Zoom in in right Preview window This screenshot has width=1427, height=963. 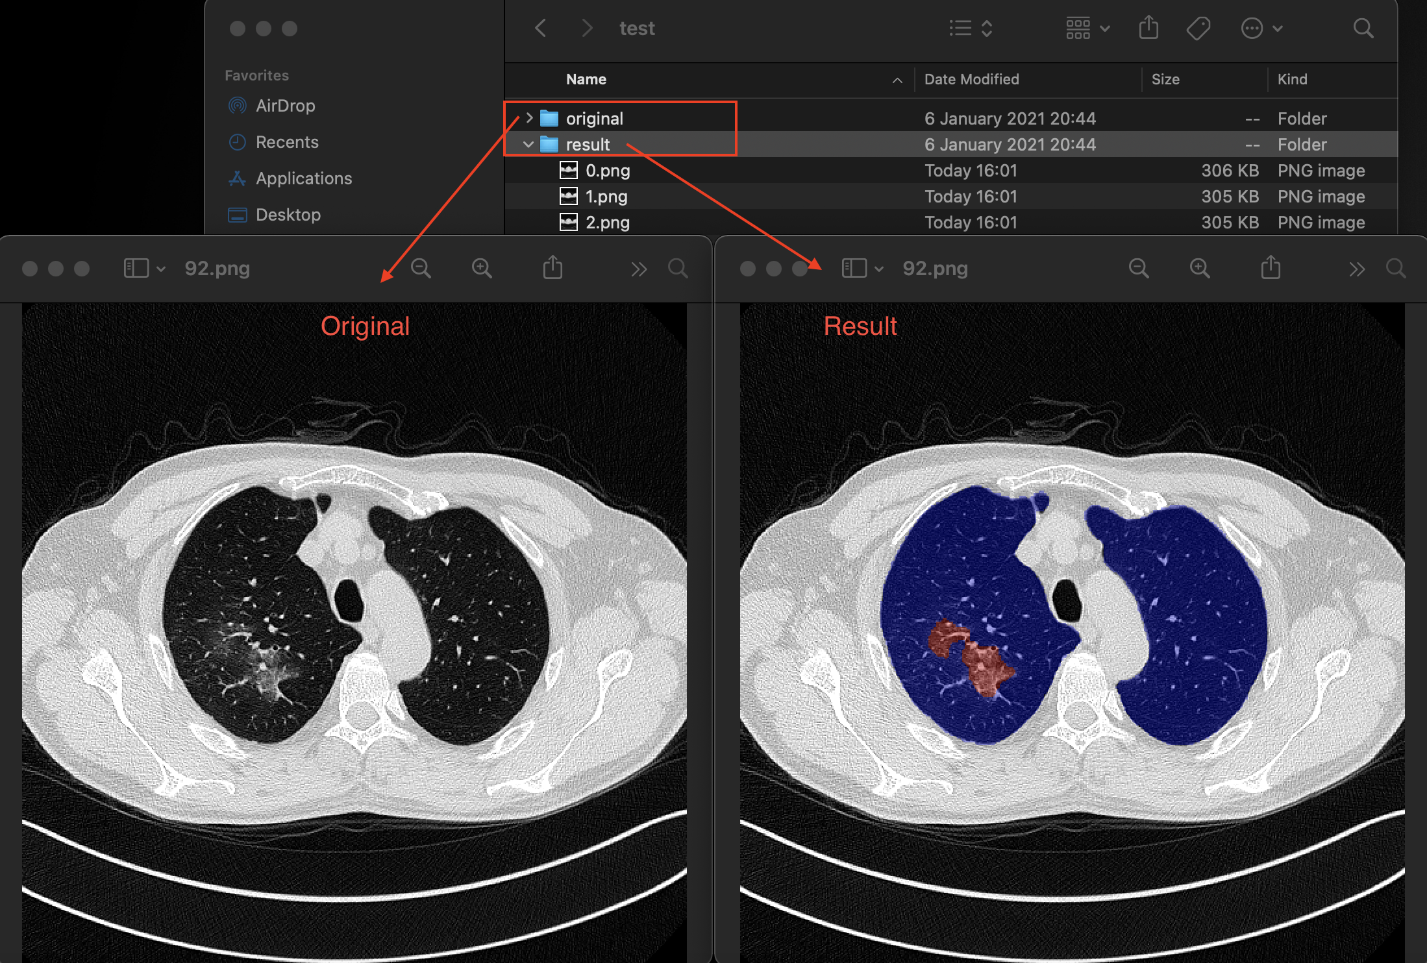pos(1200,268)
